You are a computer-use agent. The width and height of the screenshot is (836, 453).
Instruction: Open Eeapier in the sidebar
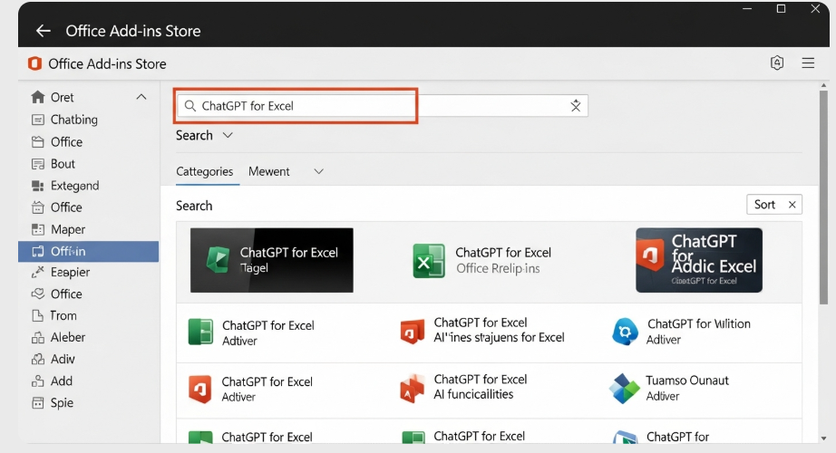click(60, 273)
